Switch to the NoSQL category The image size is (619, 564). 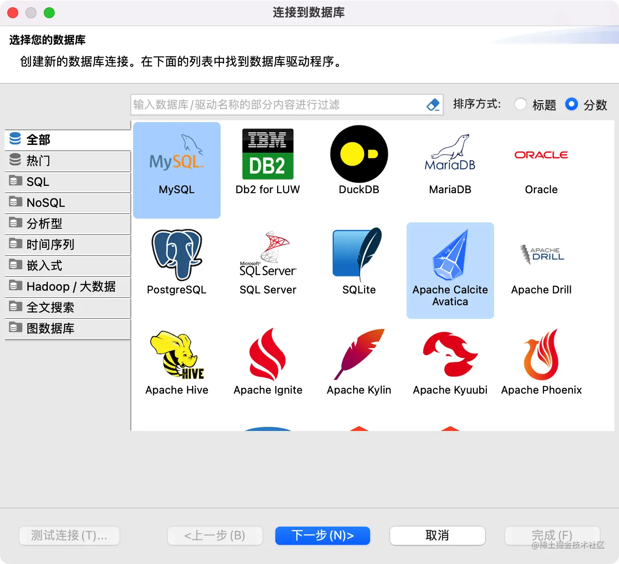[x=68, y=202]
